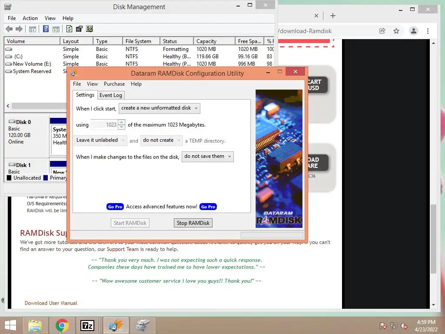Switch to the Settings tab
445x334 pixels.
(x=85, y=95)
